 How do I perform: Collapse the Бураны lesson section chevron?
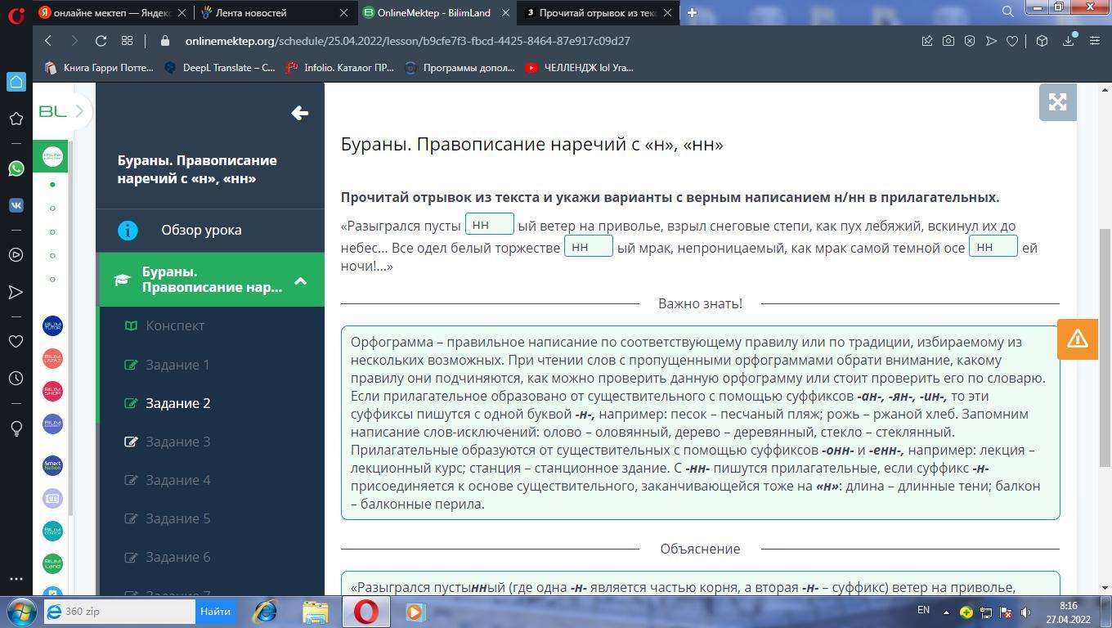click(x=300, y=280)
